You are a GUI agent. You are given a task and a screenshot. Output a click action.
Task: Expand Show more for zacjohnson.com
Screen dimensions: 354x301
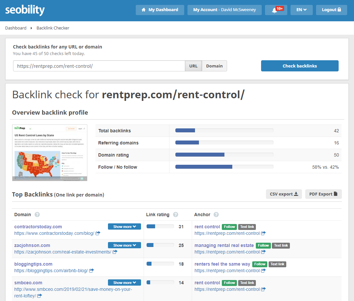tap(124, 245)
